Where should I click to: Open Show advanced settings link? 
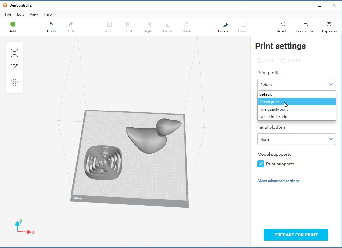tap(280, 181)
